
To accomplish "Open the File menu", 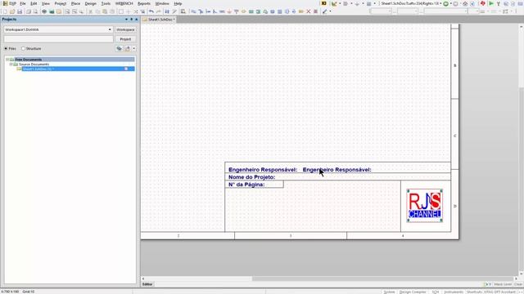I will coord(23,3).
